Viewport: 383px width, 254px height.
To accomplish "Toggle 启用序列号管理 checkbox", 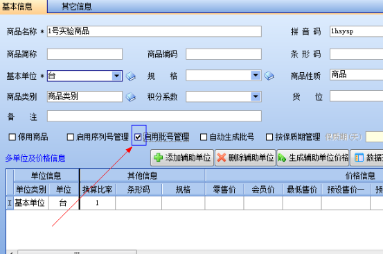I will [x=71, y=137].
